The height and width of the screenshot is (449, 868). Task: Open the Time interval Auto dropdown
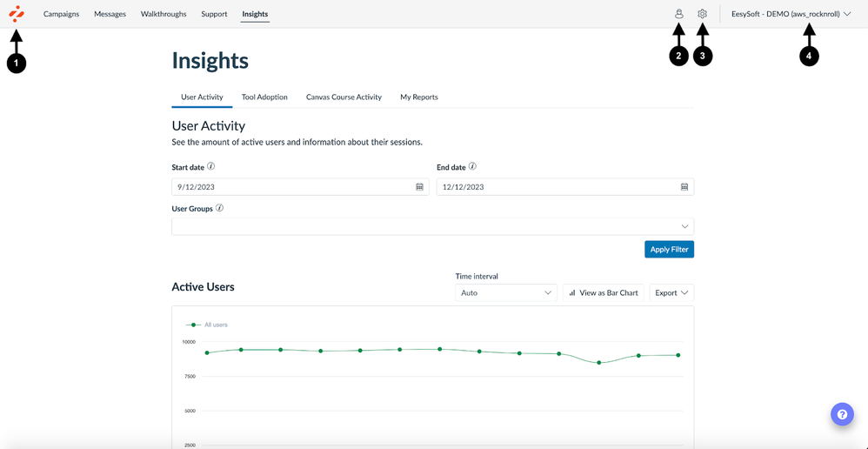pos(506,293)
